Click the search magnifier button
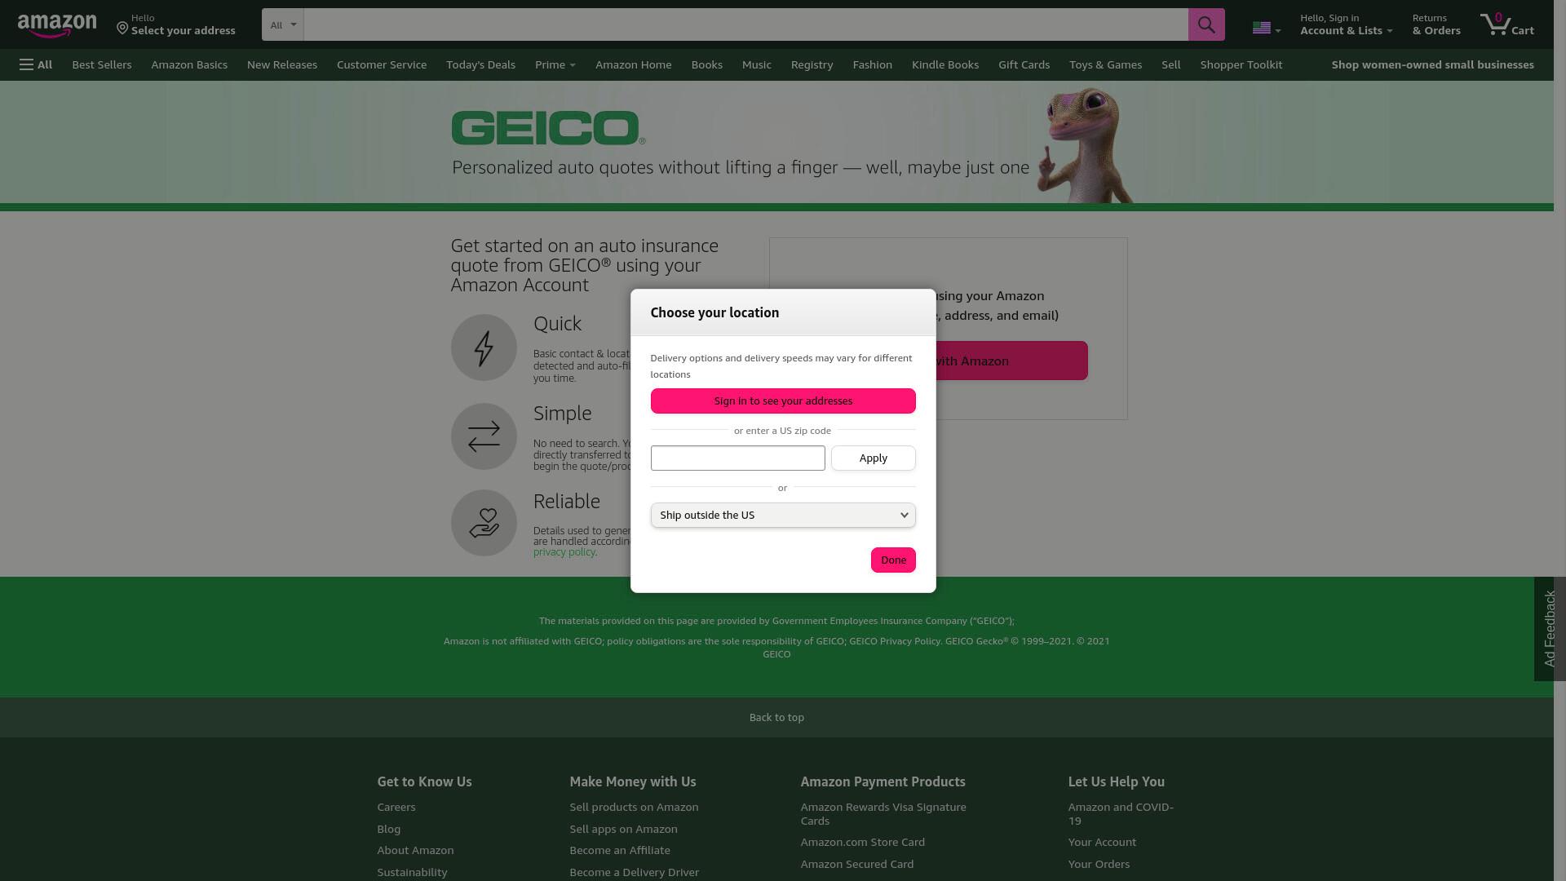Screen dimensions: 1566x881 [x=1206, y=24]
